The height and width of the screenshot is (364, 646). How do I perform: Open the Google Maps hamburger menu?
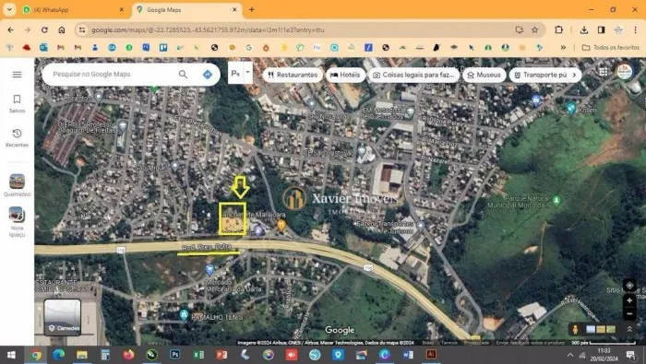17,75
